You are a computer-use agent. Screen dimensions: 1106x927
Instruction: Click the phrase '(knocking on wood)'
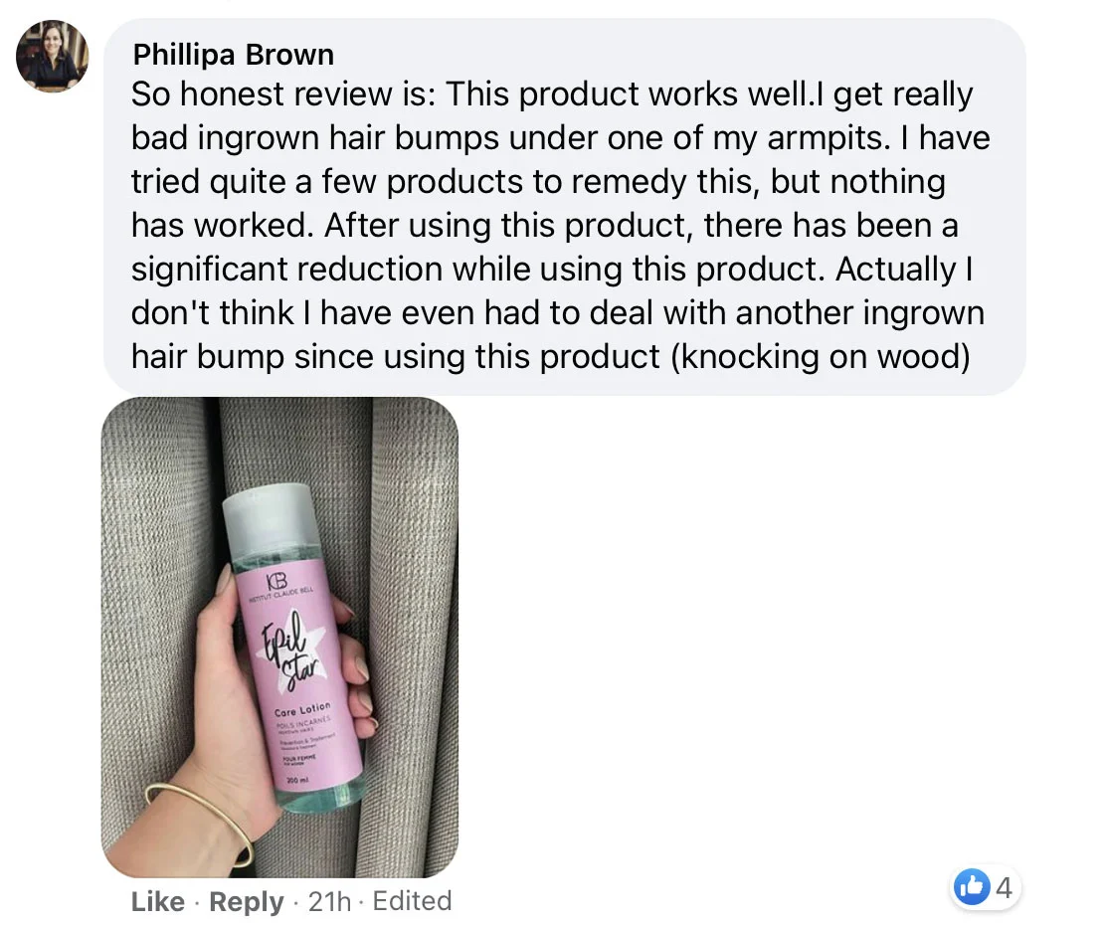(821, 356)
